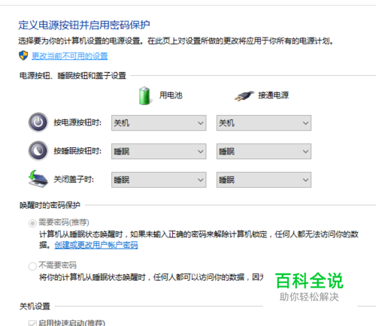Open sleep button battery dropdown 睡眠
Screen dimensions: 376x326
point(159,151)
